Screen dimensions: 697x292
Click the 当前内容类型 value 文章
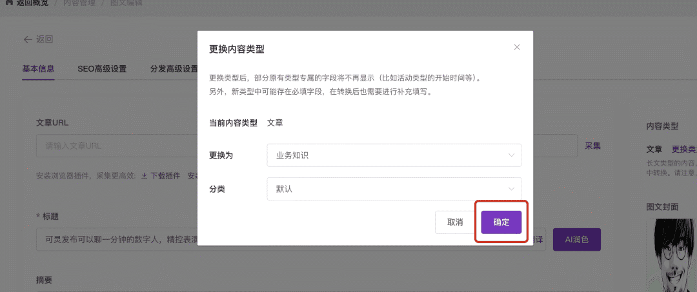[x=275, y=123]
